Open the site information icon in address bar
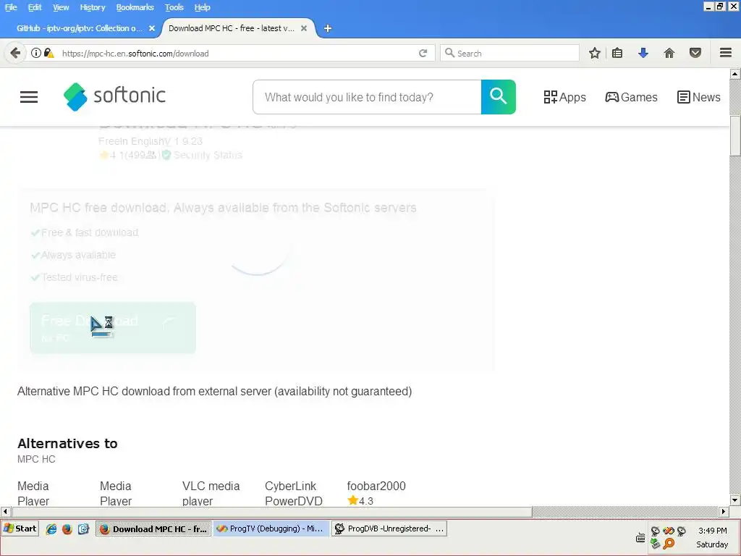Image resolution: width=741 pixels, height=556 pixels. [x=36, y=53]
